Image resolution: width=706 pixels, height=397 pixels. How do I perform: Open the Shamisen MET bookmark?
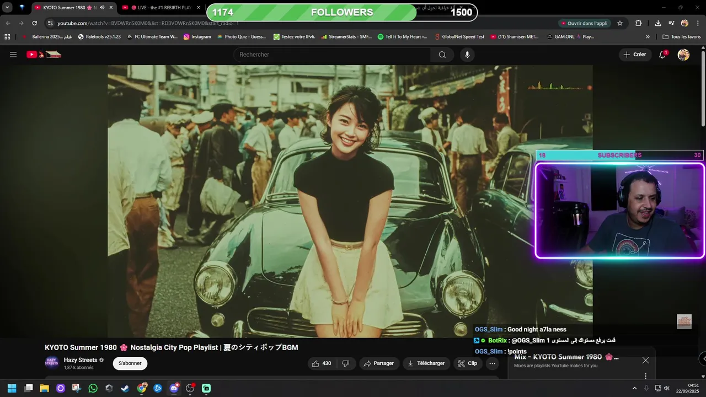515,37
